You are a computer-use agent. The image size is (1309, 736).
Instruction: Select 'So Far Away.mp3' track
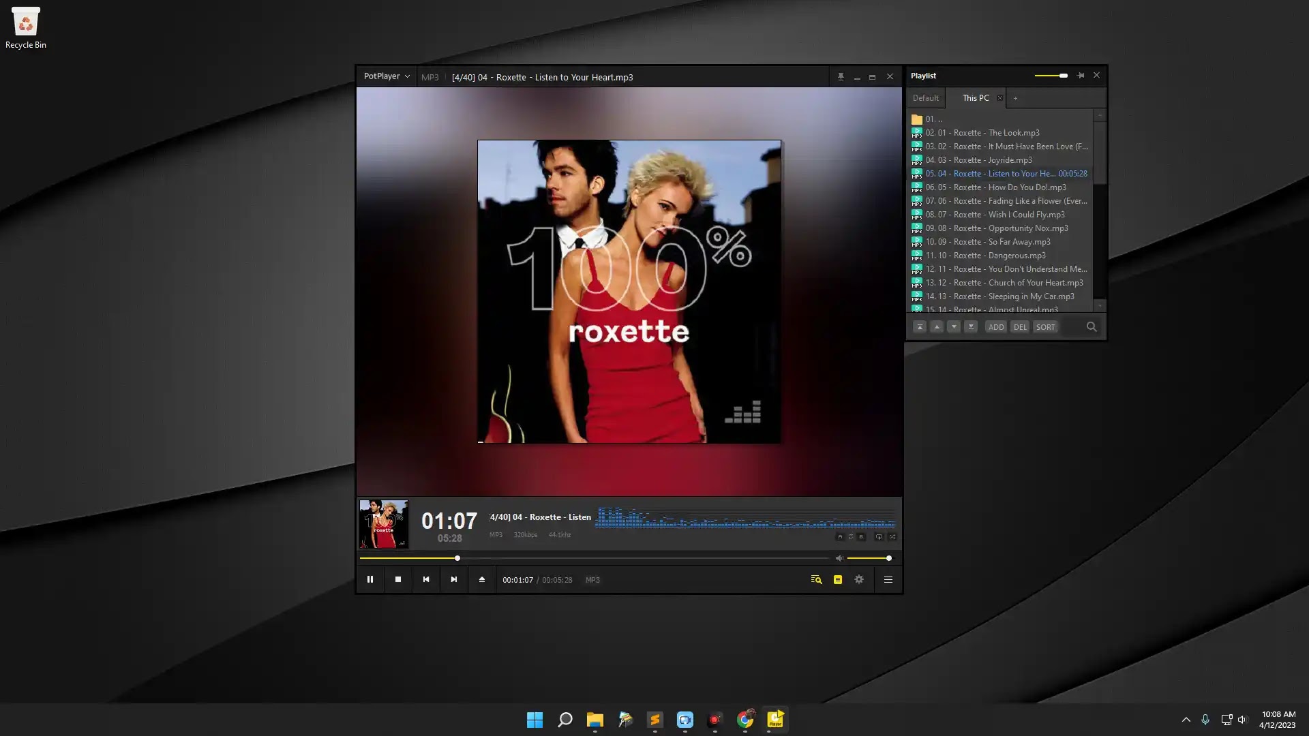(x=1000, y=242)
